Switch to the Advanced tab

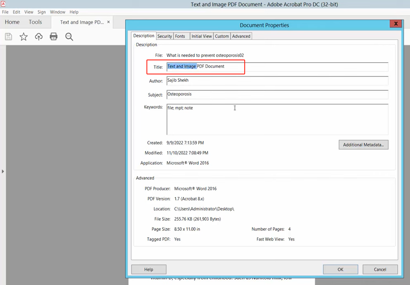click(x=241, y=36)
